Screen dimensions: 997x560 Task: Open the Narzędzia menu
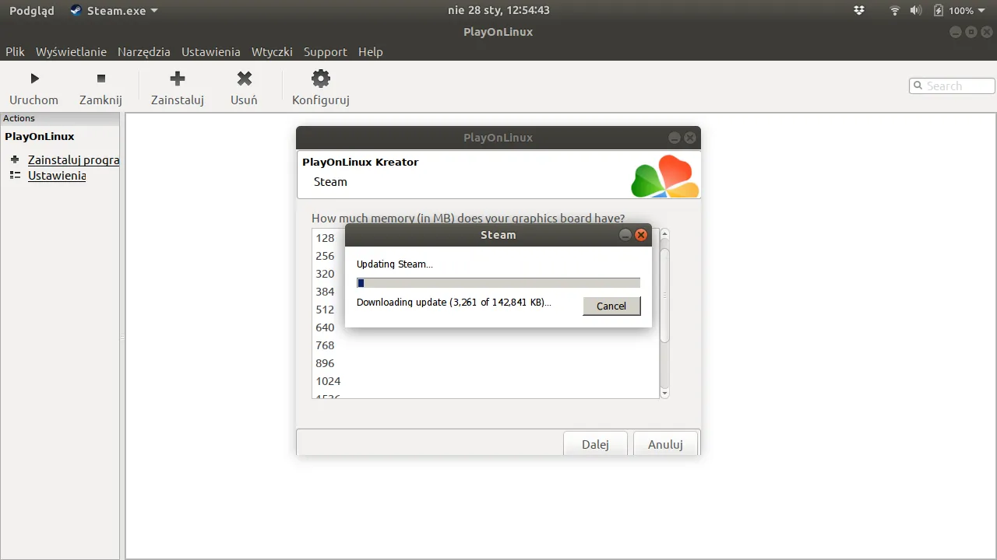coord(143,51)
